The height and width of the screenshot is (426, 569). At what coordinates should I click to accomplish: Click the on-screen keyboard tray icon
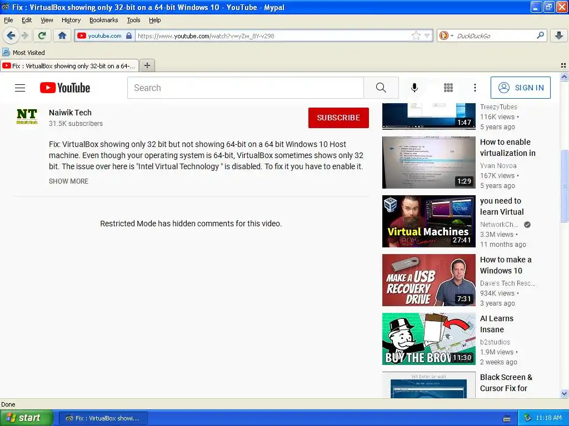point(507,419)
